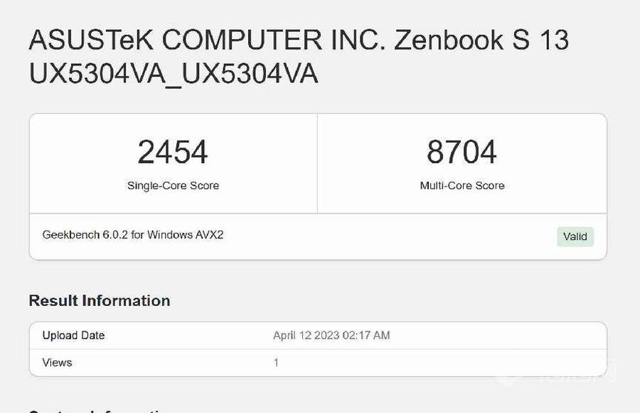Click the green Valid badge
The width and height of the screenshot is (640, 413).
point(575,236)
